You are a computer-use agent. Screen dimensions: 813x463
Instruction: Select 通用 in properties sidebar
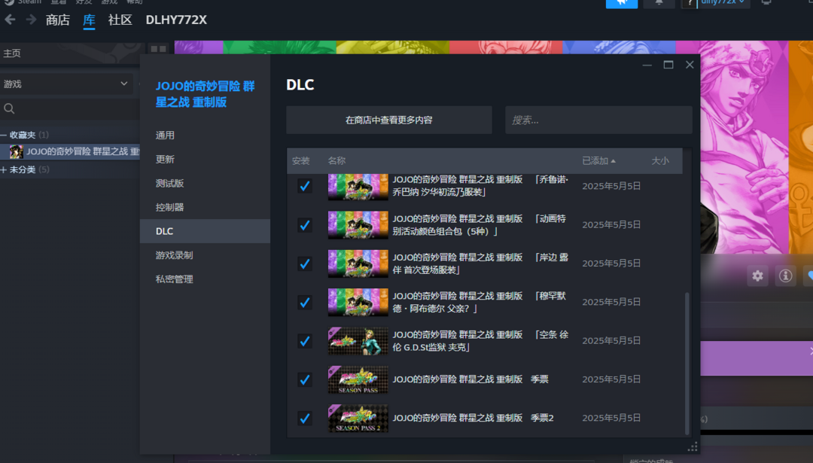coord(205,136)
